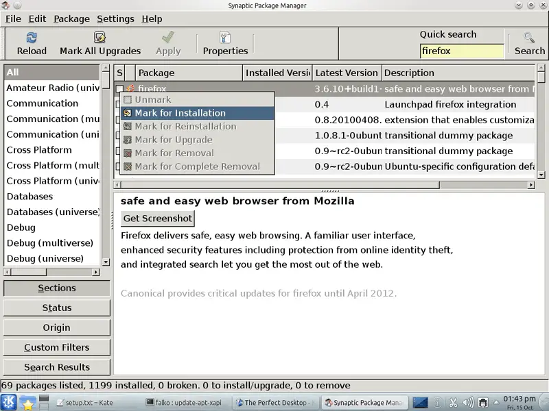The image size is (549, 411).
Task: Select the Debug (universe) section
Action: pyautogui.click(x=52, y=259)
